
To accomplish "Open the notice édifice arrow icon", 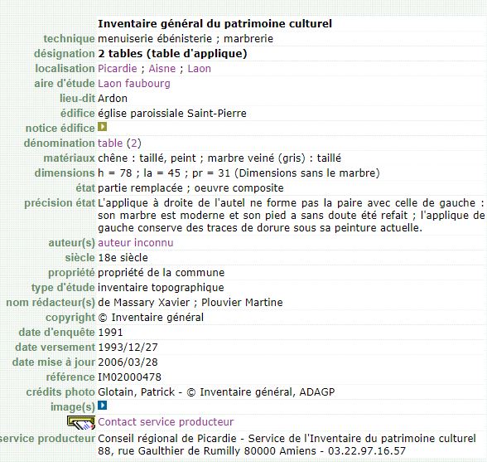I will click(102, 127).
